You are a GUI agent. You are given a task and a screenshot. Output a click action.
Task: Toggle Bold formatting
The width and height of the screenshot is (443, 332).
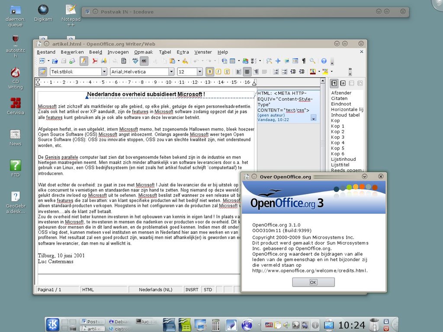tap(210, 72)
